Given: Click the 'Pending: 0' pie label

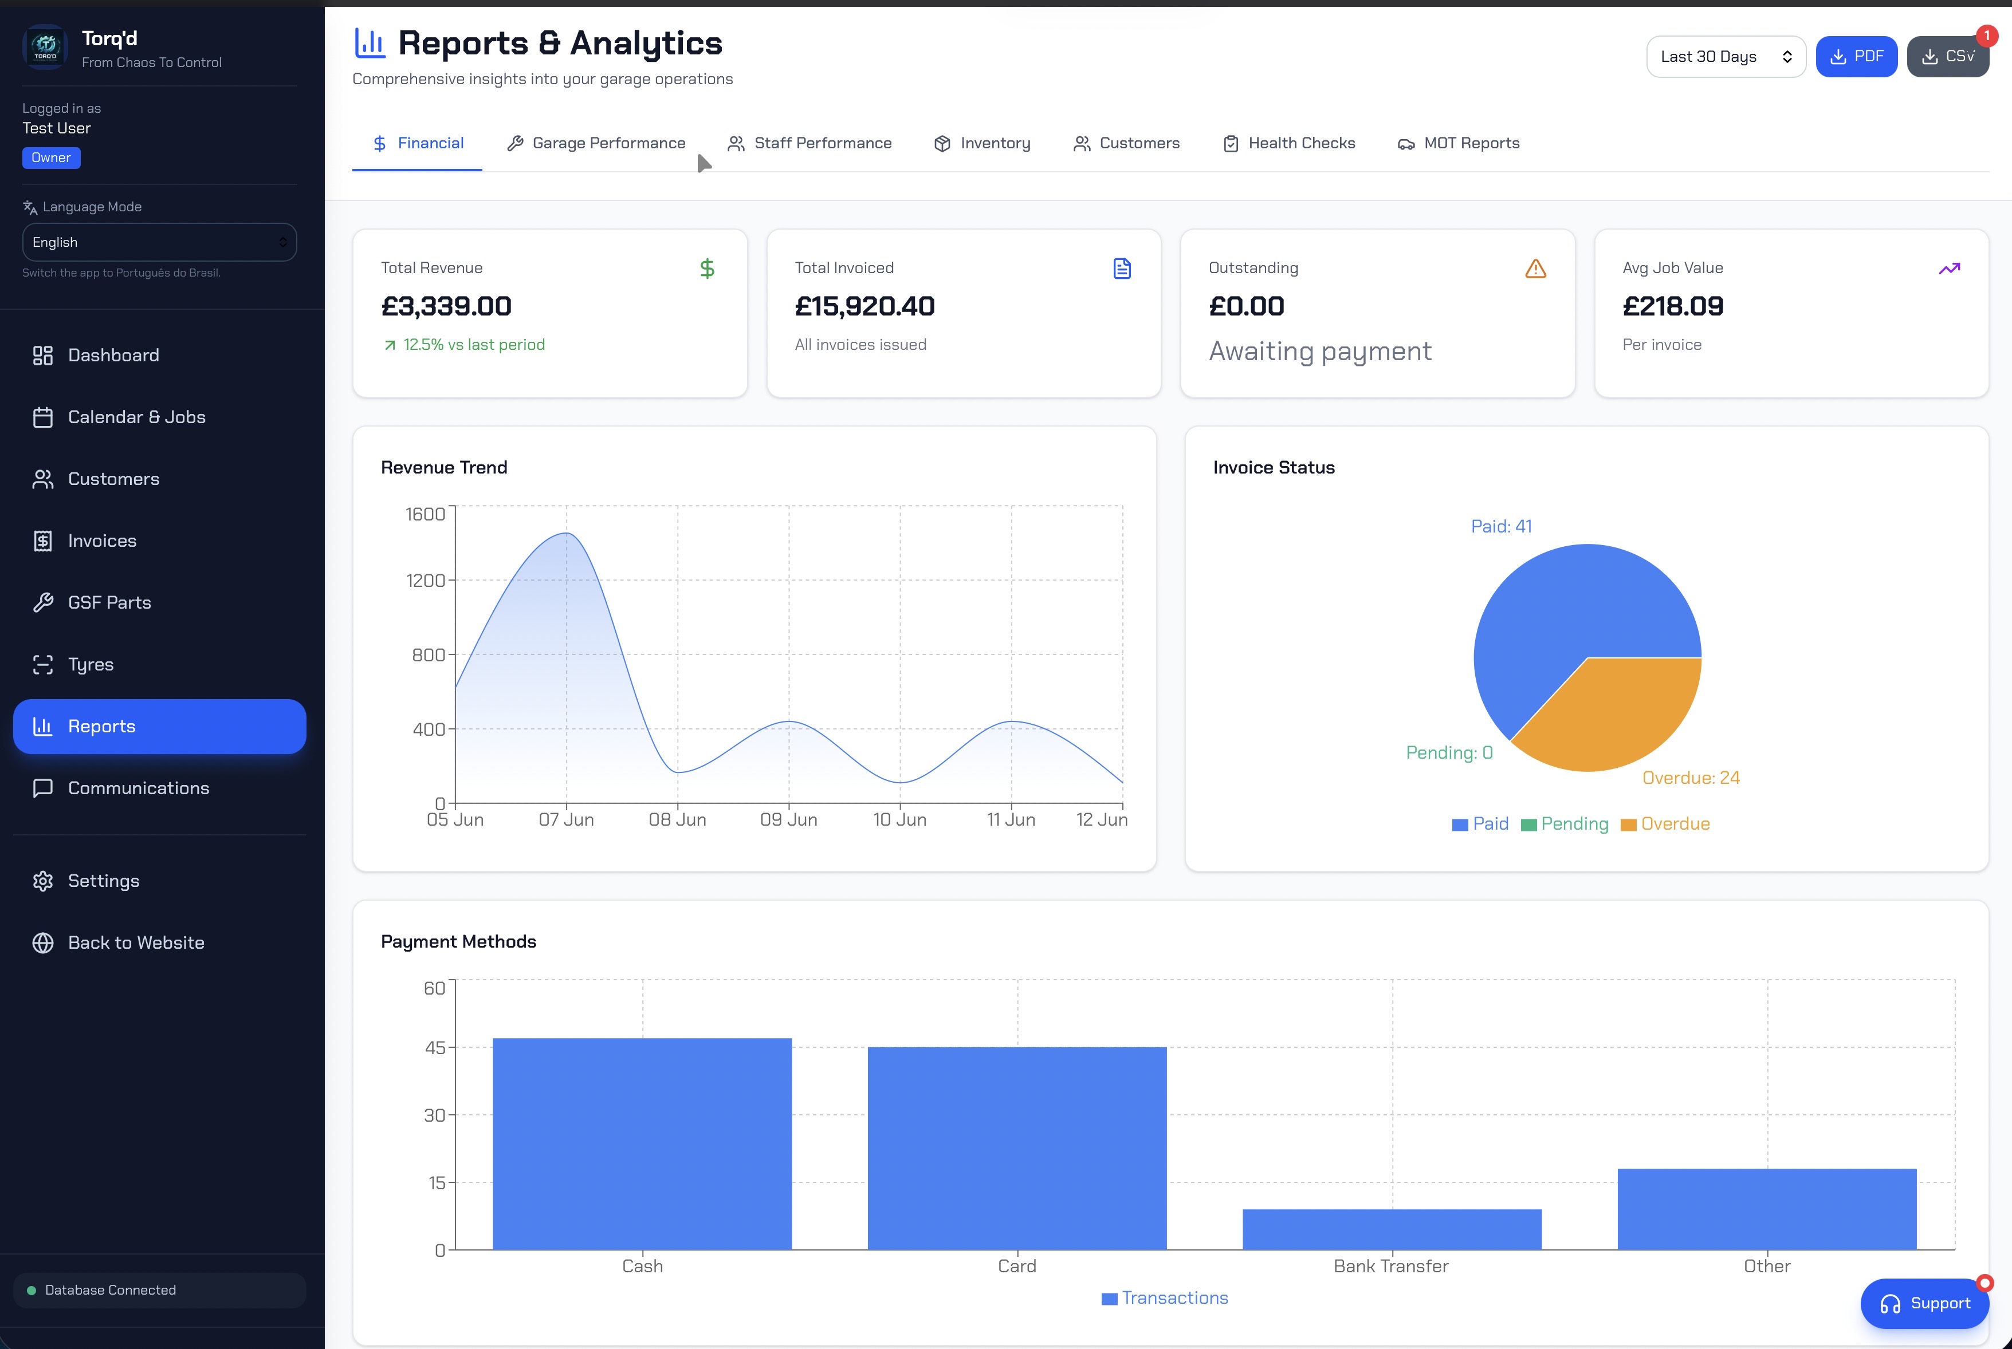Looking at the screenshot, I should pos(1449,753).
